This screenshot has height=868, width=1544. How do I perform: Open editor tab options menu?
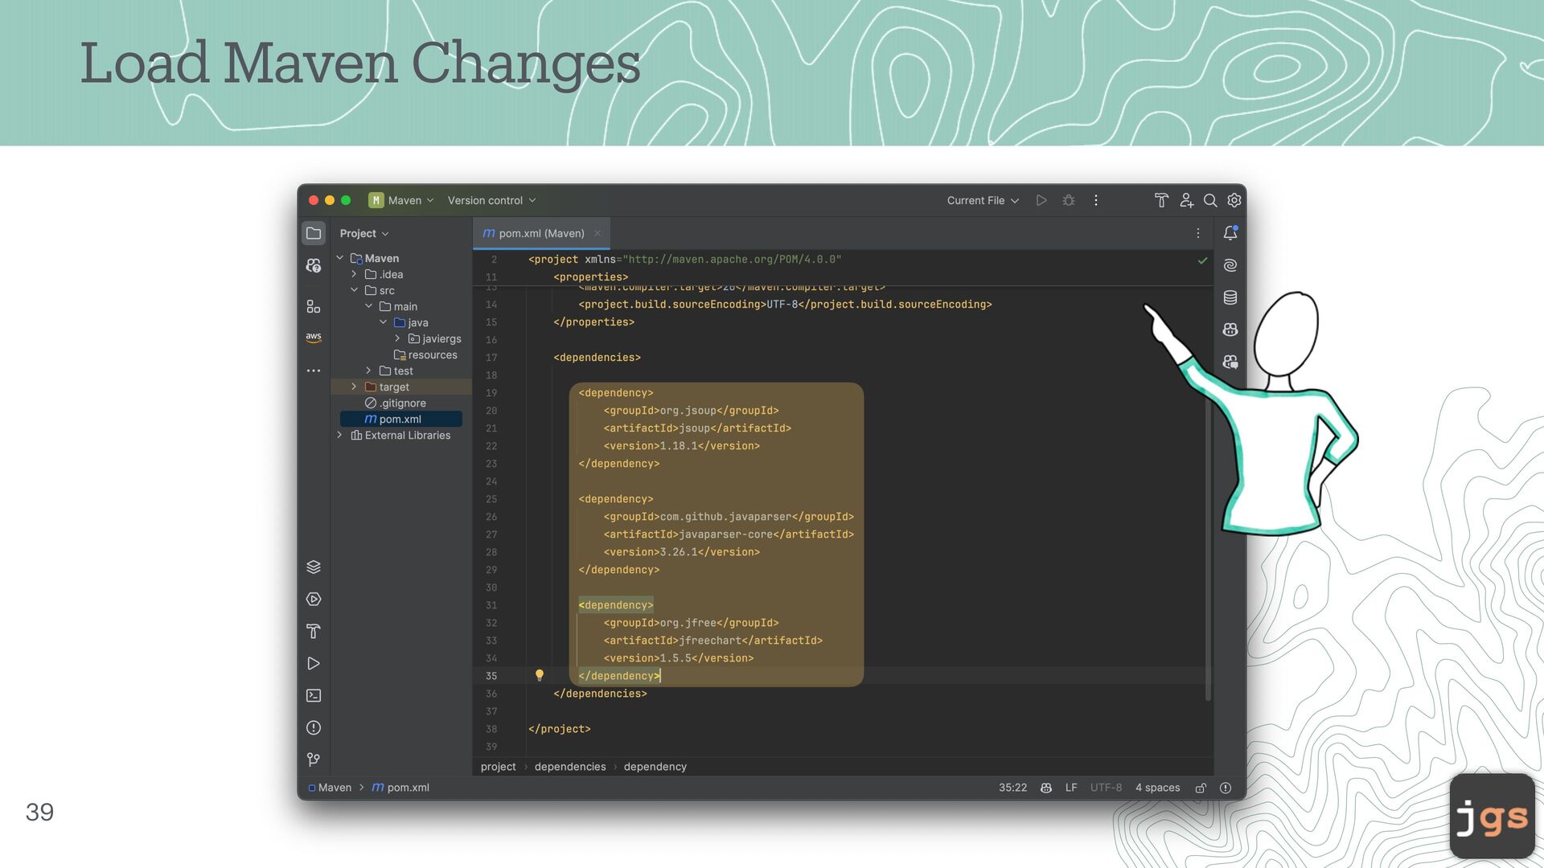(1198, 233)
